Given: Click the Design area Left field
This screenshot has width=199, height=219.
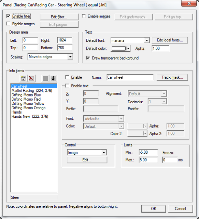Looking at the screenshot, I should pyautogui.click(x=30, y=40).
